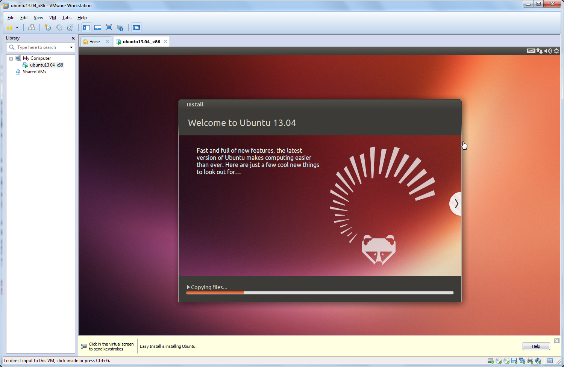Click the VMware Workstation title bar icon

(6, 6)
